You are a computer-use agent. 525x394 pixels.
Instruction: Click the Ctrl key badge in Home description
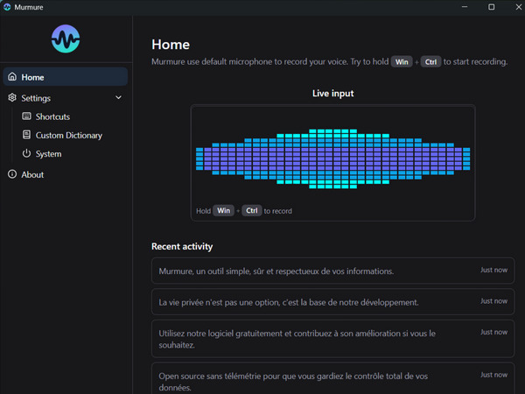click(x=430, y=62)
